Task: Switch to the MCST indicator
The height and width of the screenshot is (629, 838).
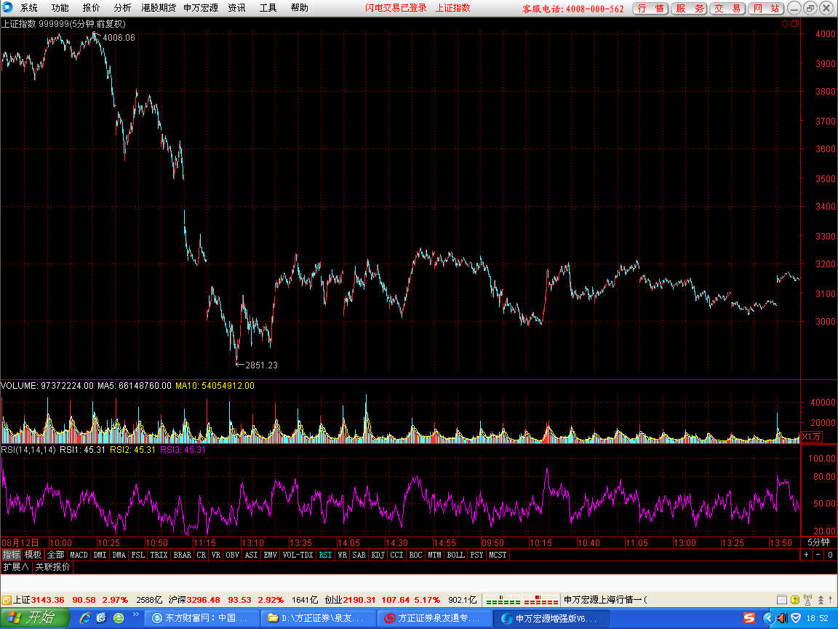Action: 498,555
